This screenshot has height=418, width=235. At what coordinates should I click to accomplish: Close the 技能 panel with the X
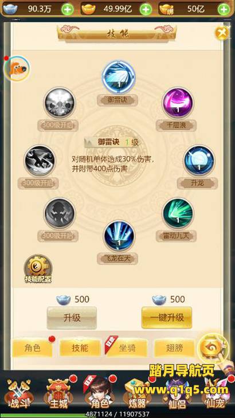pyautogui.click(x=222, y=33)
